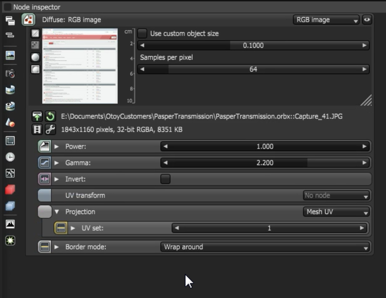Open the Border mode Wrap around dropdown
This screenshot has height=298, width=386.
pyautogui.click(x=265, y=247)
